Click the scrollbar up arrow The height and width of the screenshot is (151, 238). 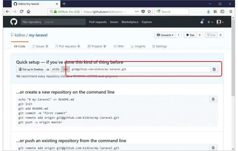pos(233,18)
